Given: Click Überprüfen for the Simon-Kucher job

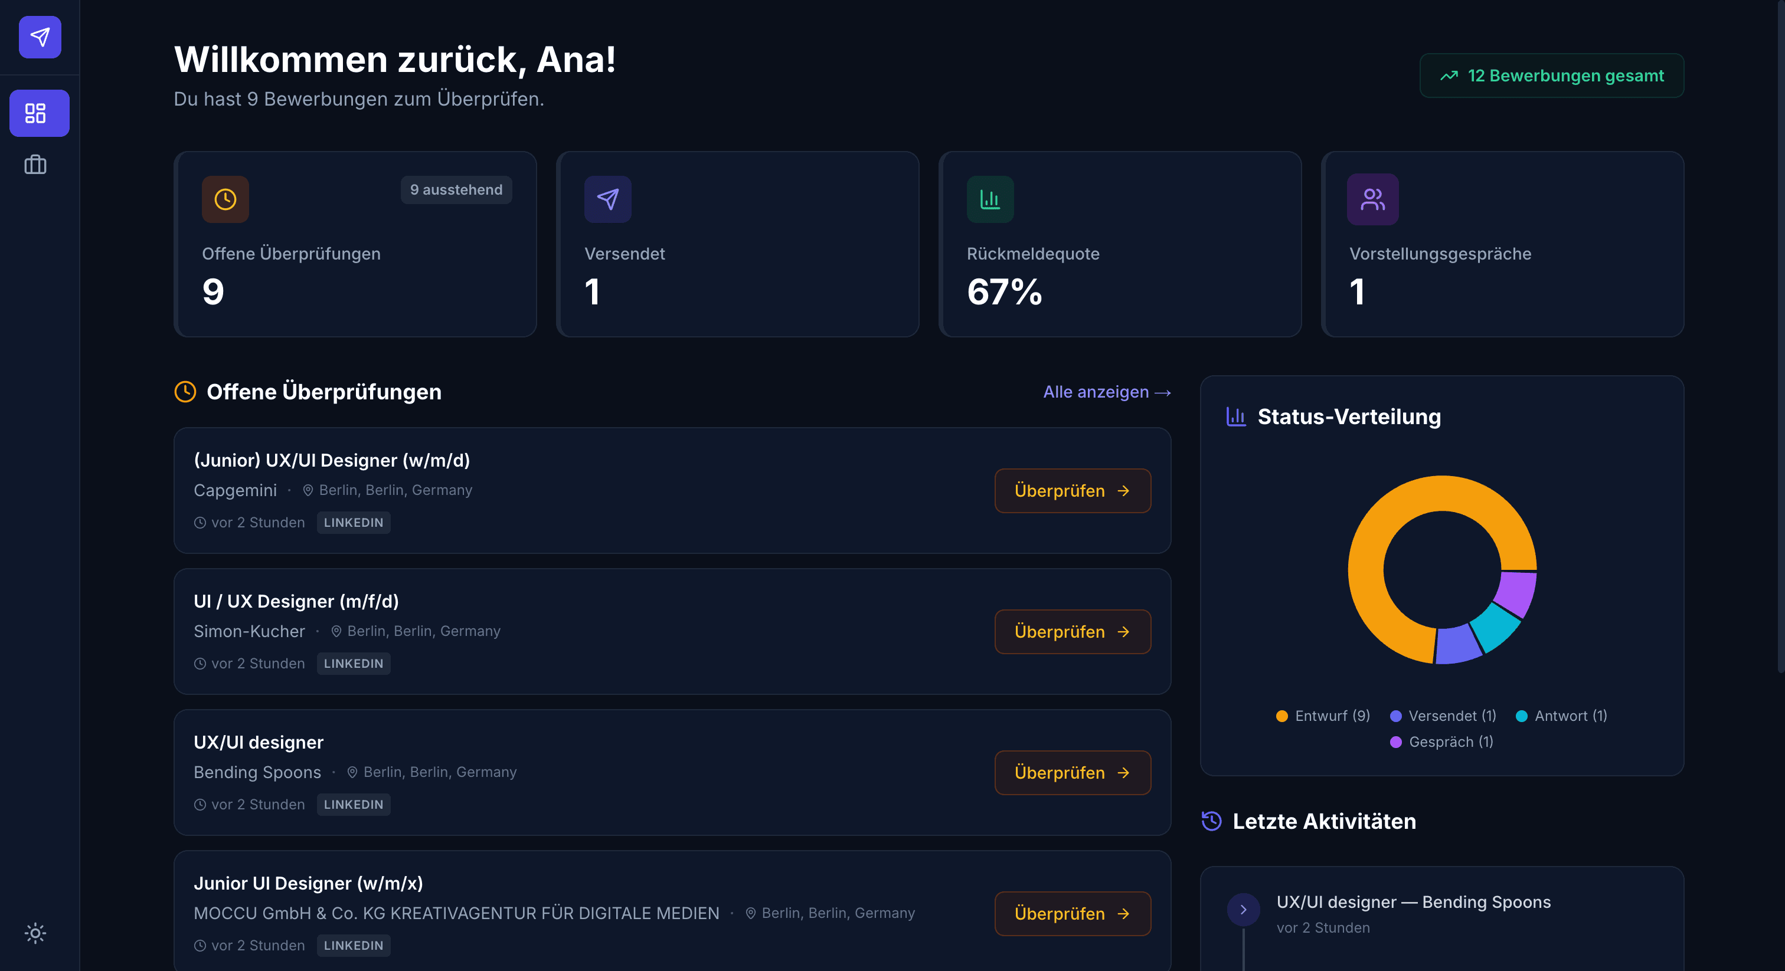Looking at the screenshot, I should pos(1072,632).
